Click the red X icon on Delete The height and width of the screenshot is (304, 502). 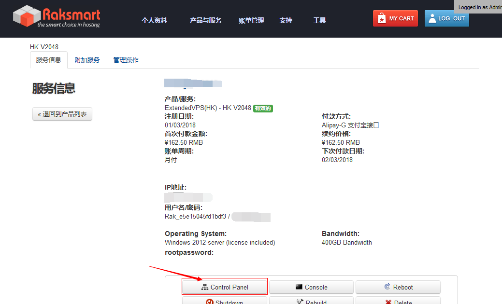coord(388,302)
